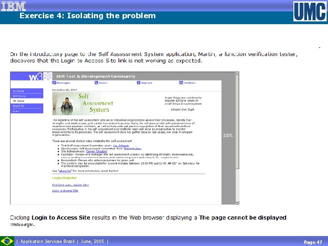Image resolution: width=328 pixels, height=246 pixels.
Task: Click the Login to Access Site link
Action: tap(65, 190)
